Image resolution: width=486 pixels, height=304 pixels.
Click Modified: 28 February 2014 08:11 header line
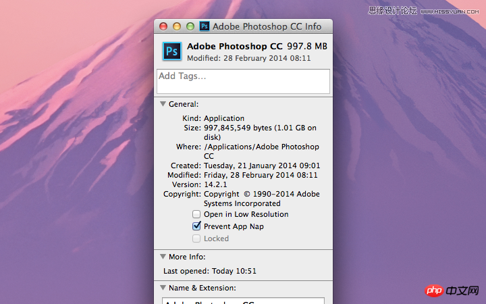pos(248,58)
